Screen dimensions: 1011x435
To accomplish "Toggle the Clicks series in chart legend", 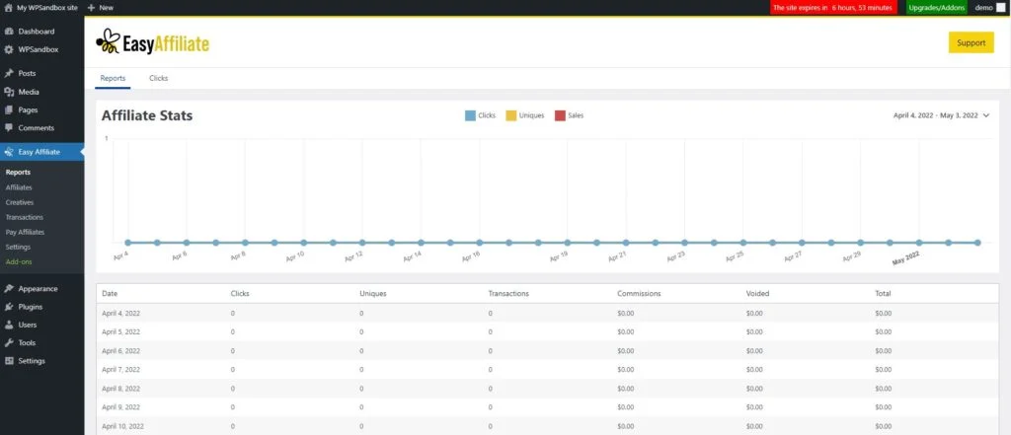I will [x=481, y=115].
